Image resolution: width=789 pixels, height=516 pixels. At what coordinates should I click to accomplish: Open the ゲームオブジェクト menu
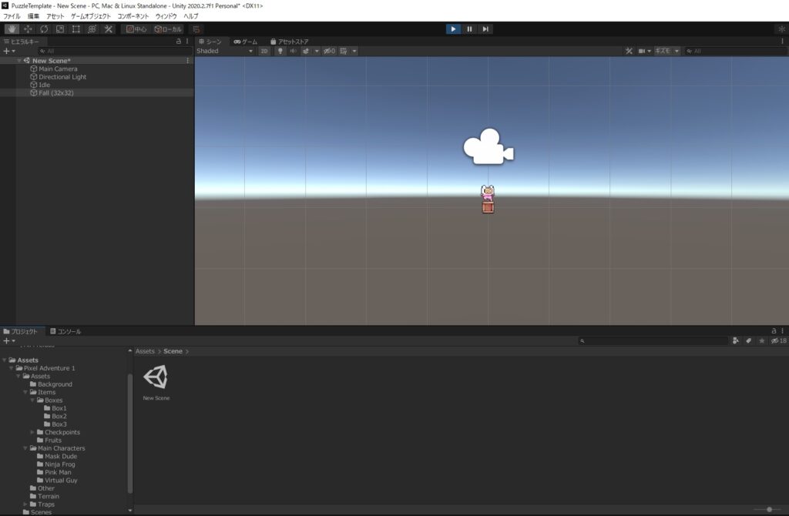pyautogui.click(x=91, y=16)
